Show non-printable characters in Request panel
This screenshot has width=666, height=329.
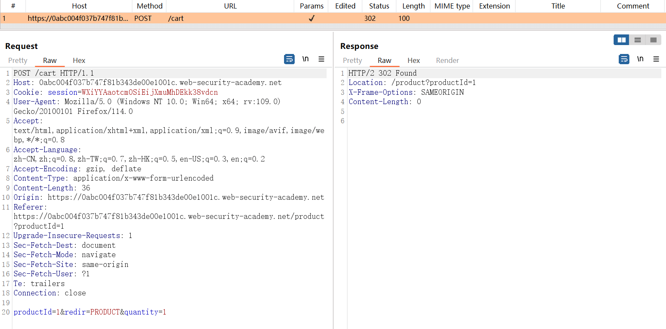(x=305, y=59)
